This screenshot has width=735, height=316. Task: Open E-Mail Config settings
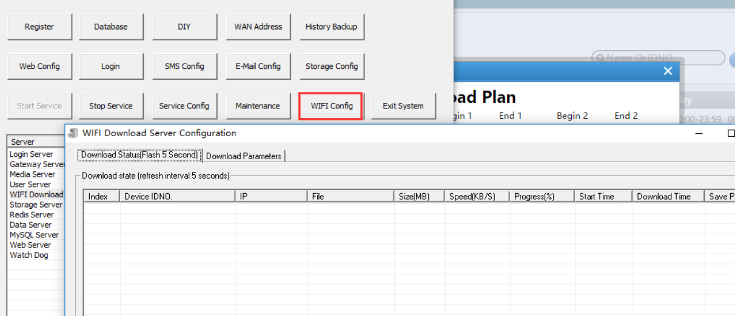258,67
